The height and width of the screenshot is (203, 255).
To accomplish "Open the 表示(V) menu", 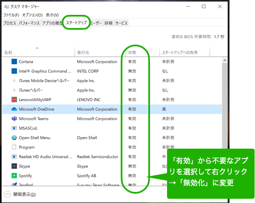I will [52, 15].
